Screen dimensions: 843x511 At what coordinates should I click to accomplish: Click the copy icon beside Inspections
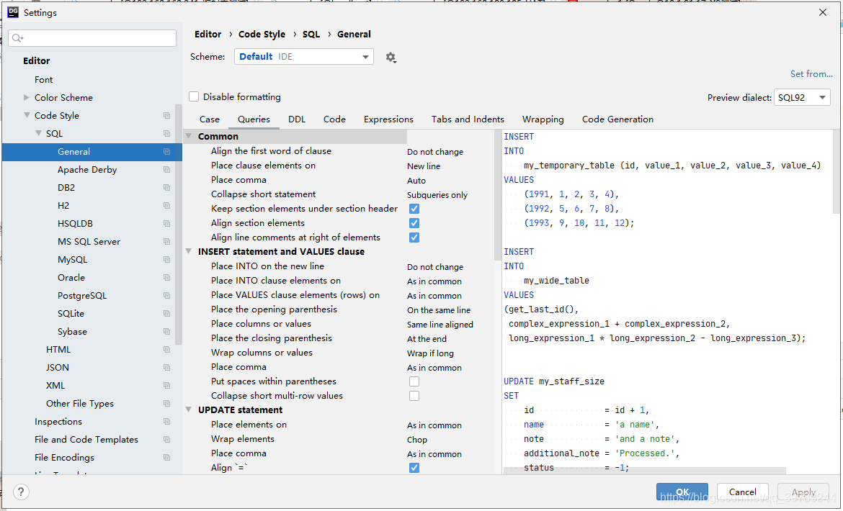pos(166,421)
